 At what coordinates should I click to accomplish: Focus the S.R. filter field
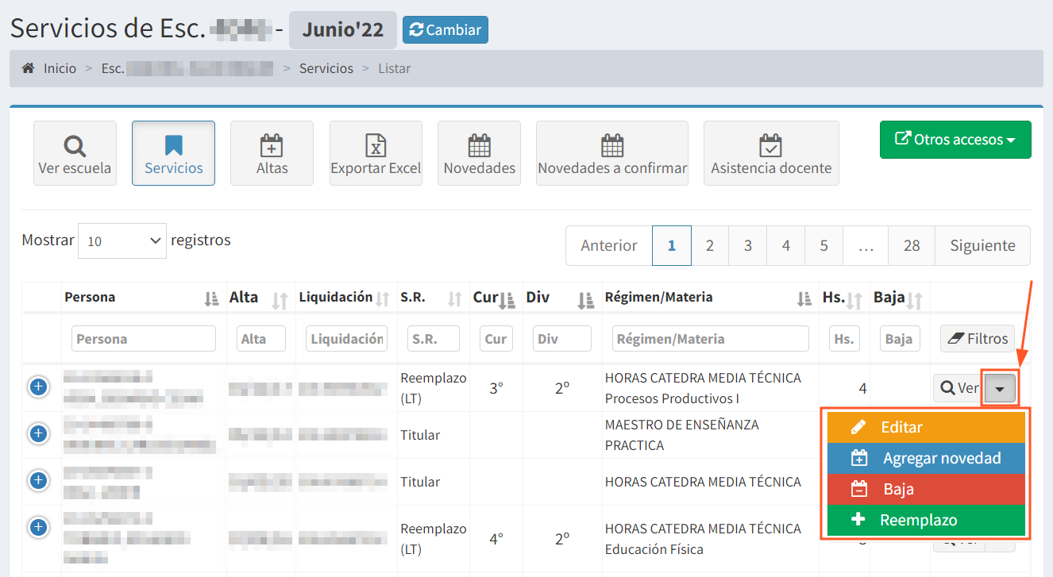point(434,339)
